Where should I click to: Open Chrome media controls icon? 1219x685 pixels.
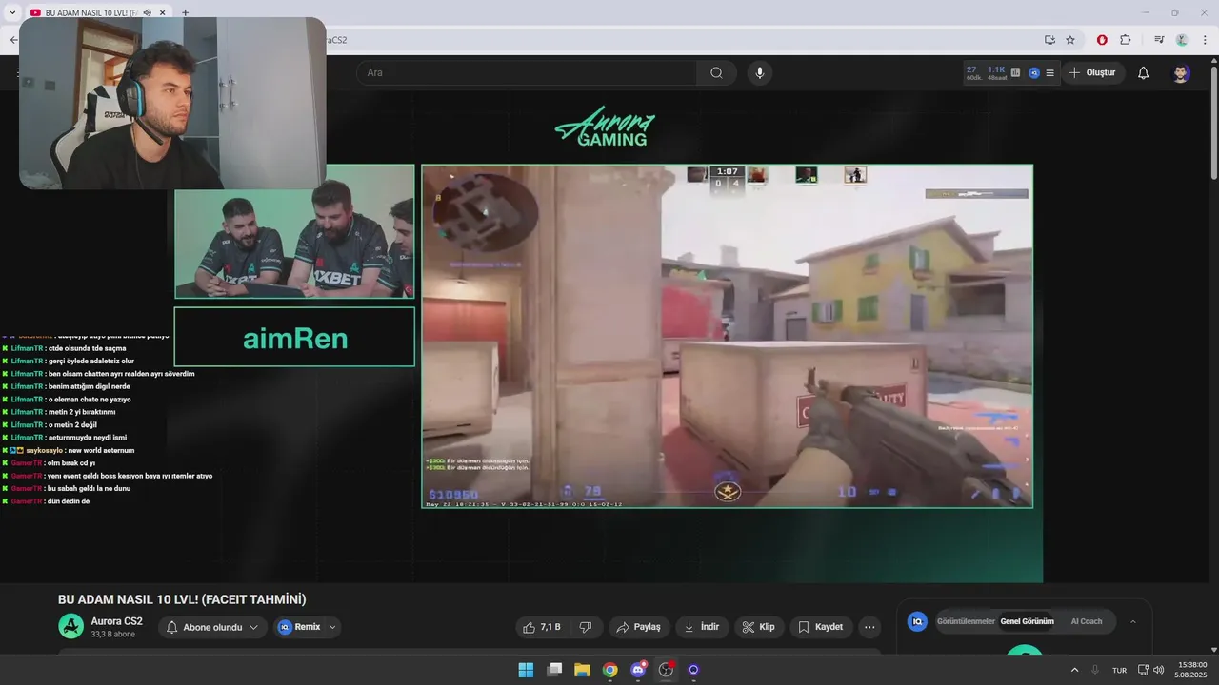(x=1159, y=40)
